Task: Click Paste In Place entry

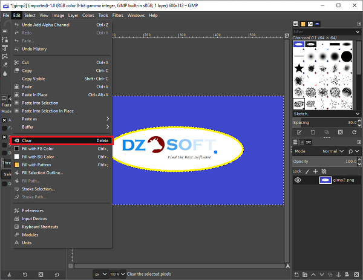Action: click(62, 95)
